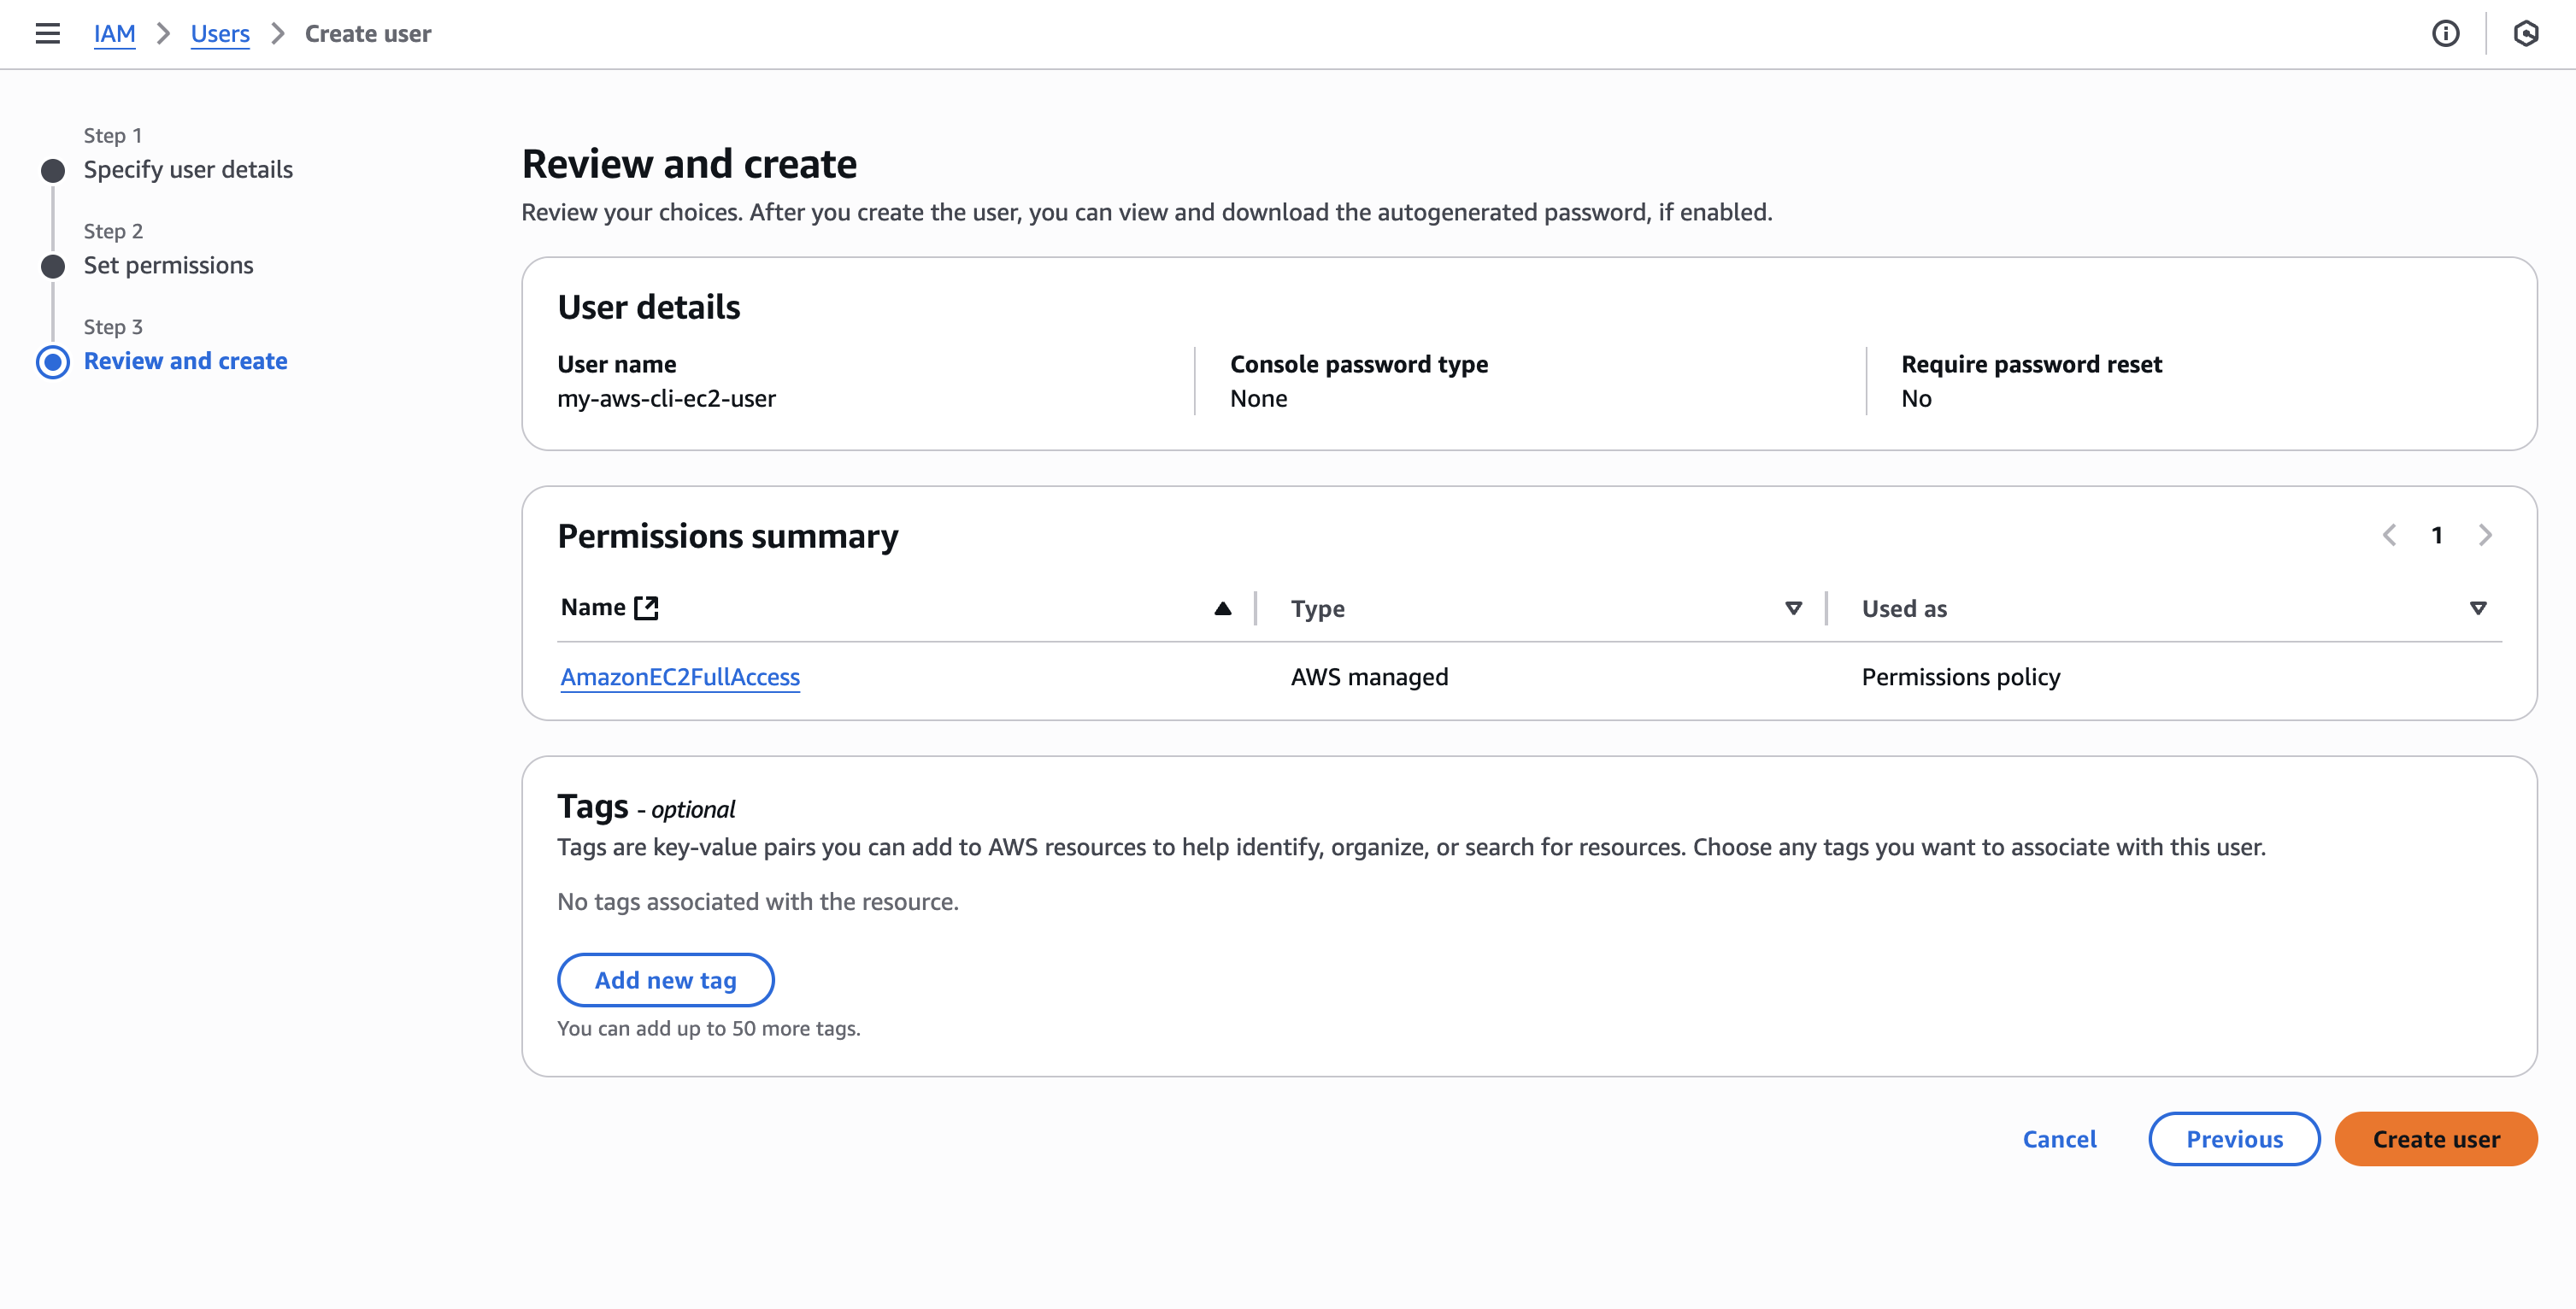Viewport: 2576px width, 1309px height.
Task: Sort ascending by Name column arrow
Action: click(1222, 608)
